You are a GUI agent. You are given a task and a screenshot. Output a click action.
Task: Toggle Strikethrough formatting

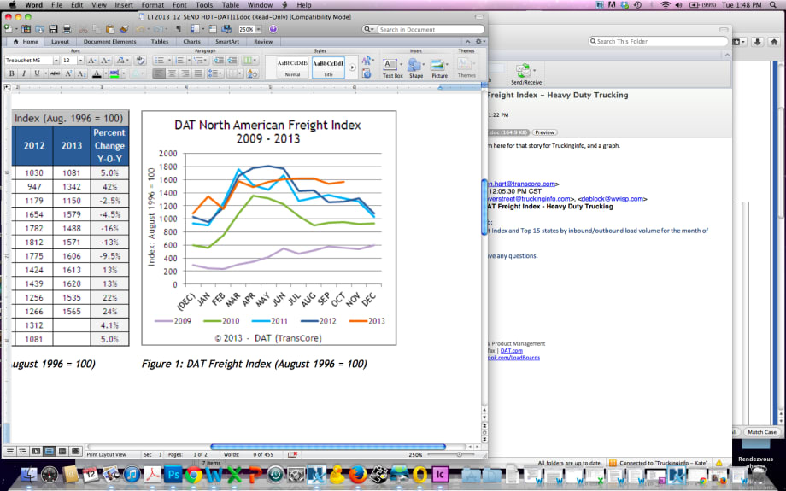(x=56, y=73)
